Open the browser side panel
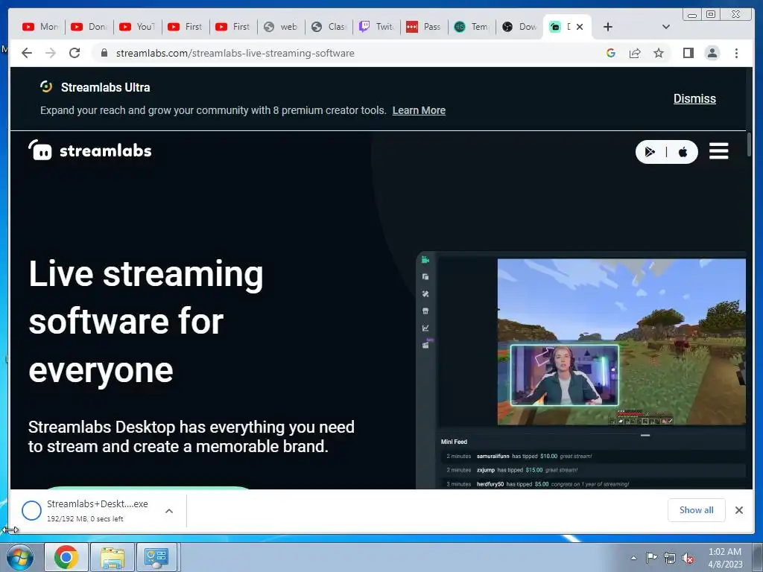The width and height of the screenshot is (763, 572). click(x=688, y=53)
